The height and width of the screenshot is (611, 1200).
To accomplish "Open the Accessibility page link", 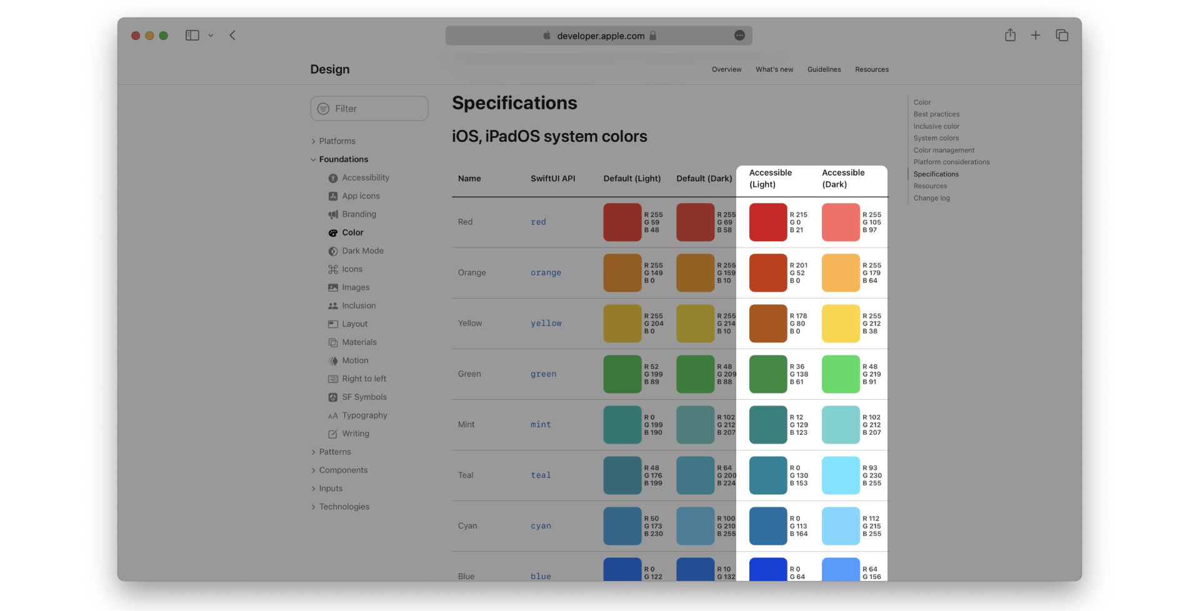I will tap(366, 178).
